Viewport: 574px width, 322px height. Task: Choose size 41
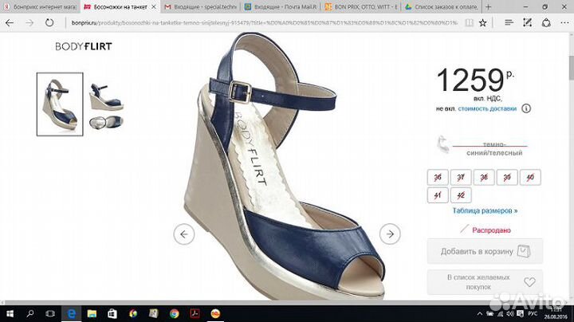click(x=438, y=195)
